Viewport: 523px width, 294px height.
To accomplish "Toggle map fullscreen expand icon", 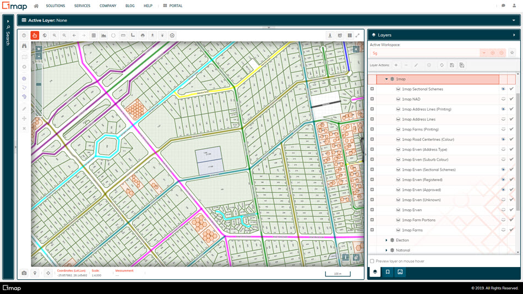I will (x=357, y=35).
